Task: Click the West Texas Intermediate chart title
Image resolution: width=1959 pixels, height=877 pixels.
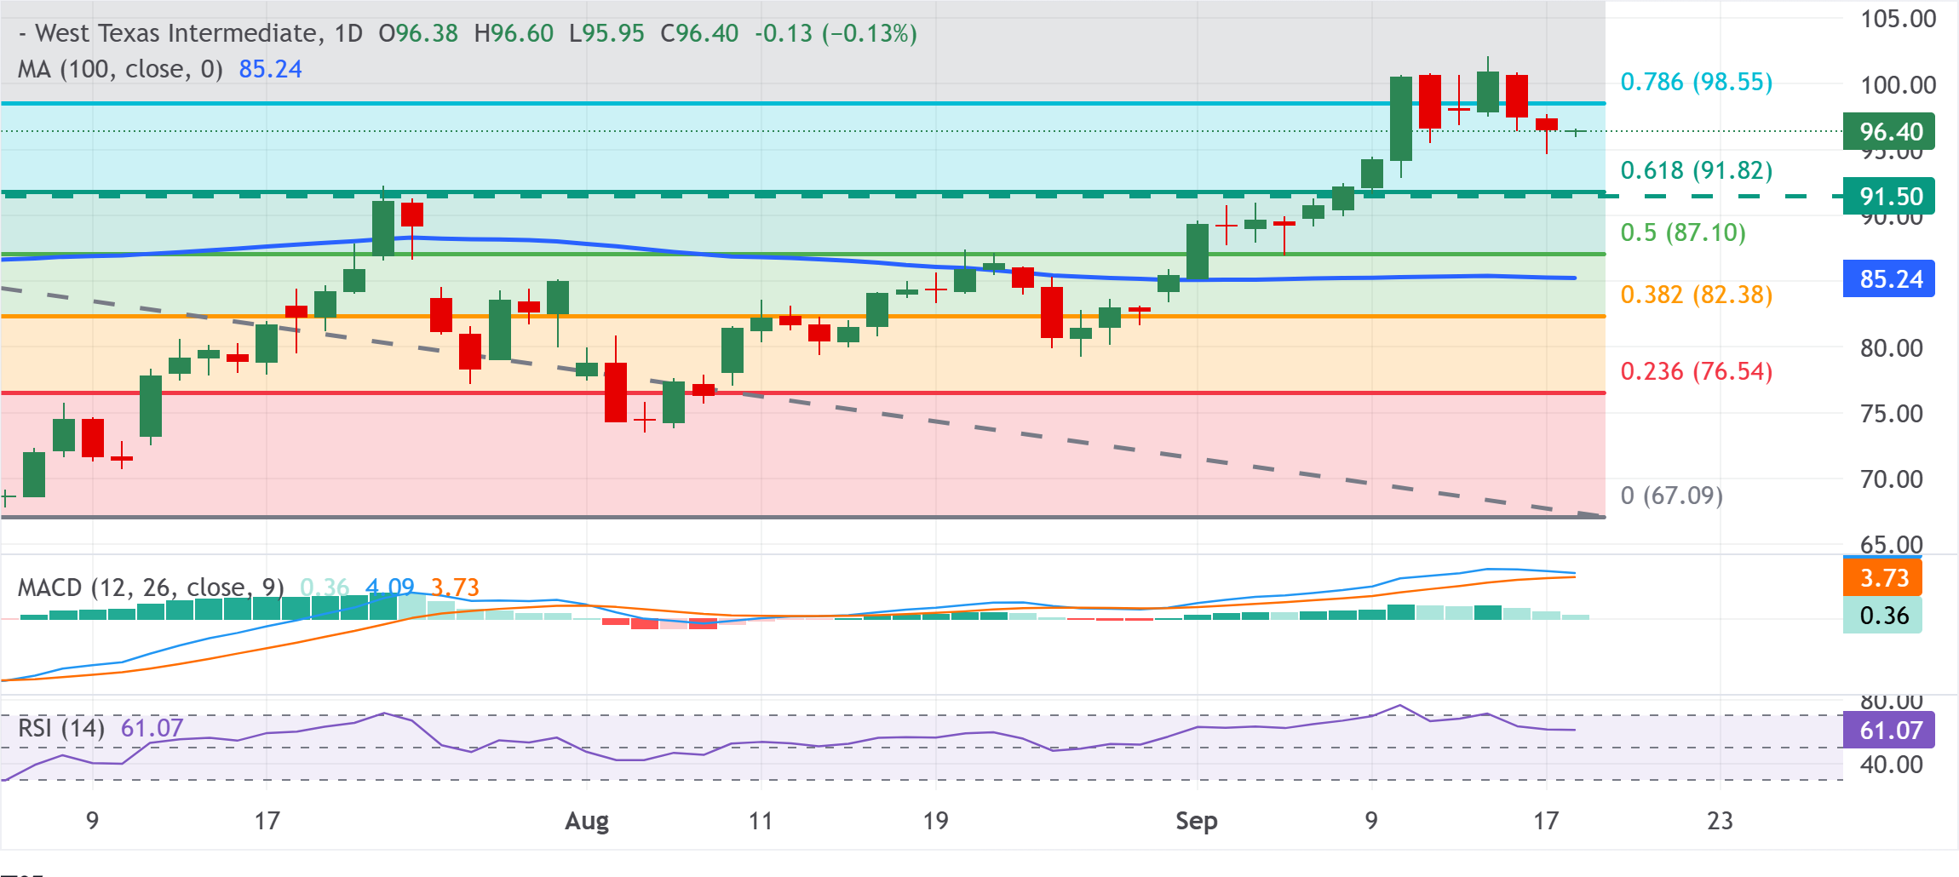Action: [177, 33]
